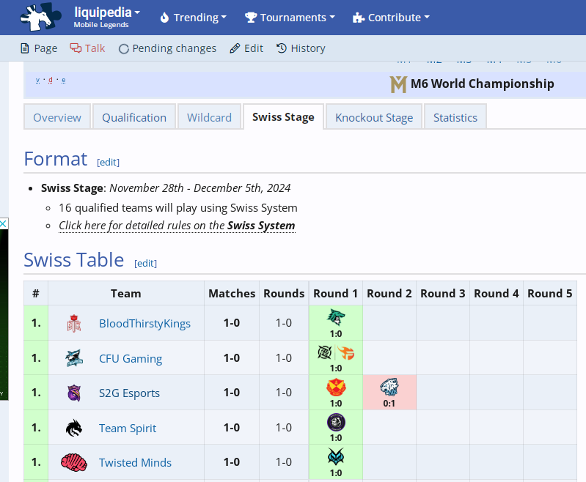
Task: Click the '16 qualified teams' format line
Action: 178,208
